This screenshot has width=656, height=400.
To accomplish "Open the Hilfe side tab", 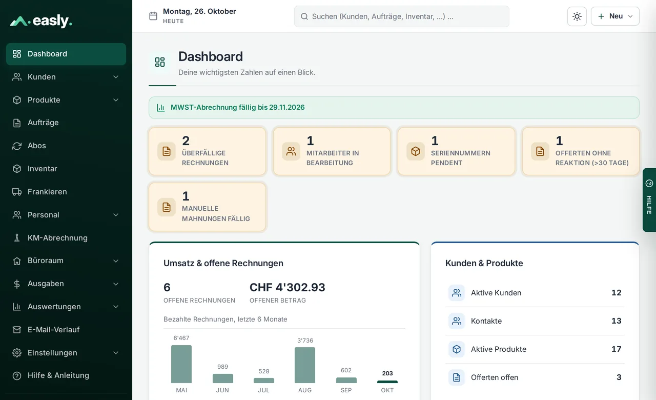I will [x=649, y=200].
